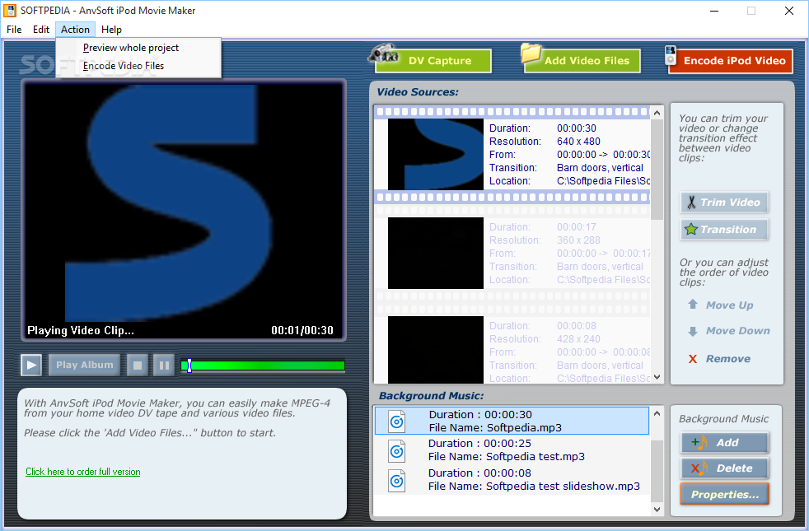
Task: Click the Remove label
Action: pos(728,359)
